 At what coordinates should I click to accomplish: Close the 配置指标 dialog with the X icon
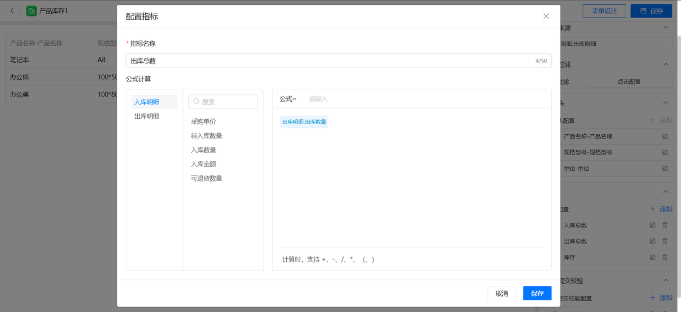coord(546,17)
